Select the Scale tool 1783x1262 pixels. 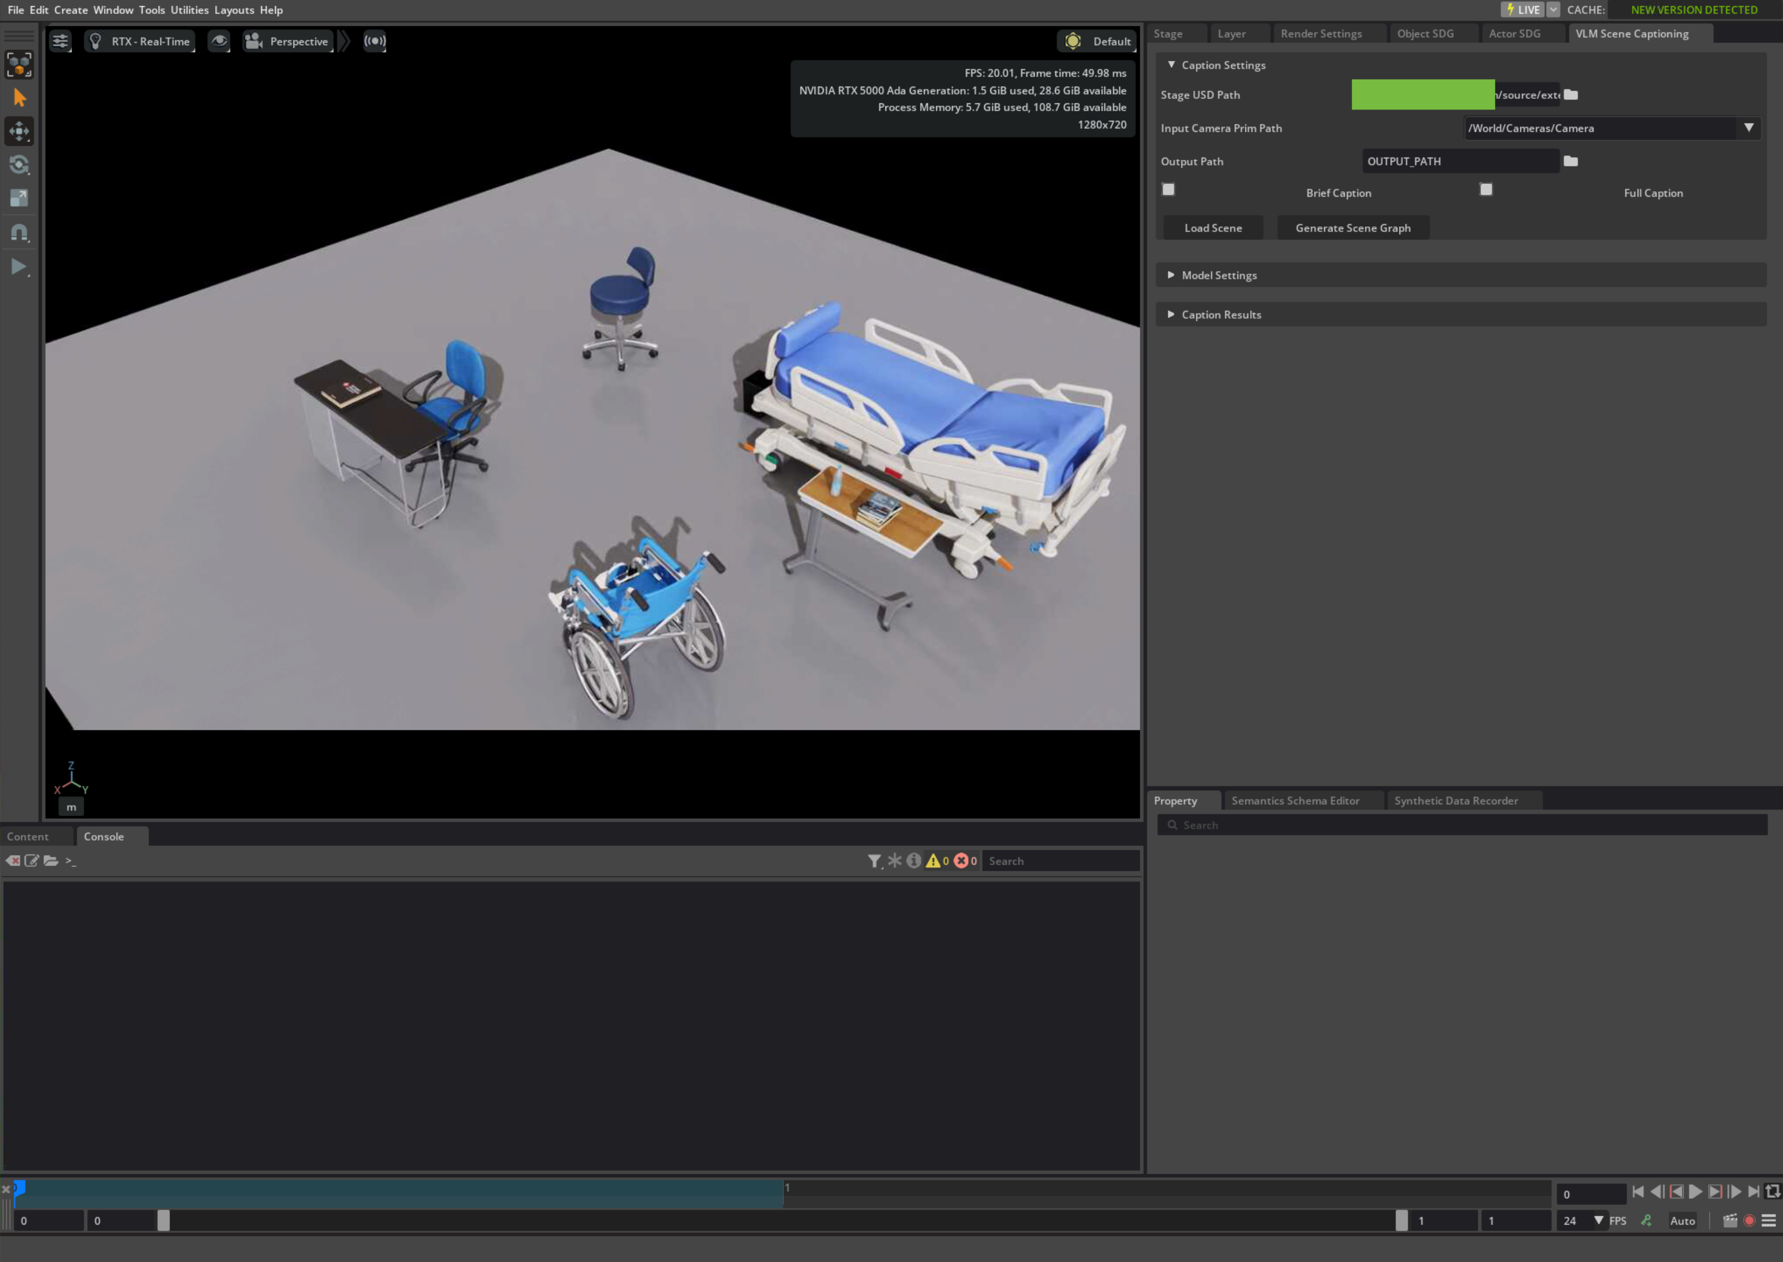click(x=18, y=198)
